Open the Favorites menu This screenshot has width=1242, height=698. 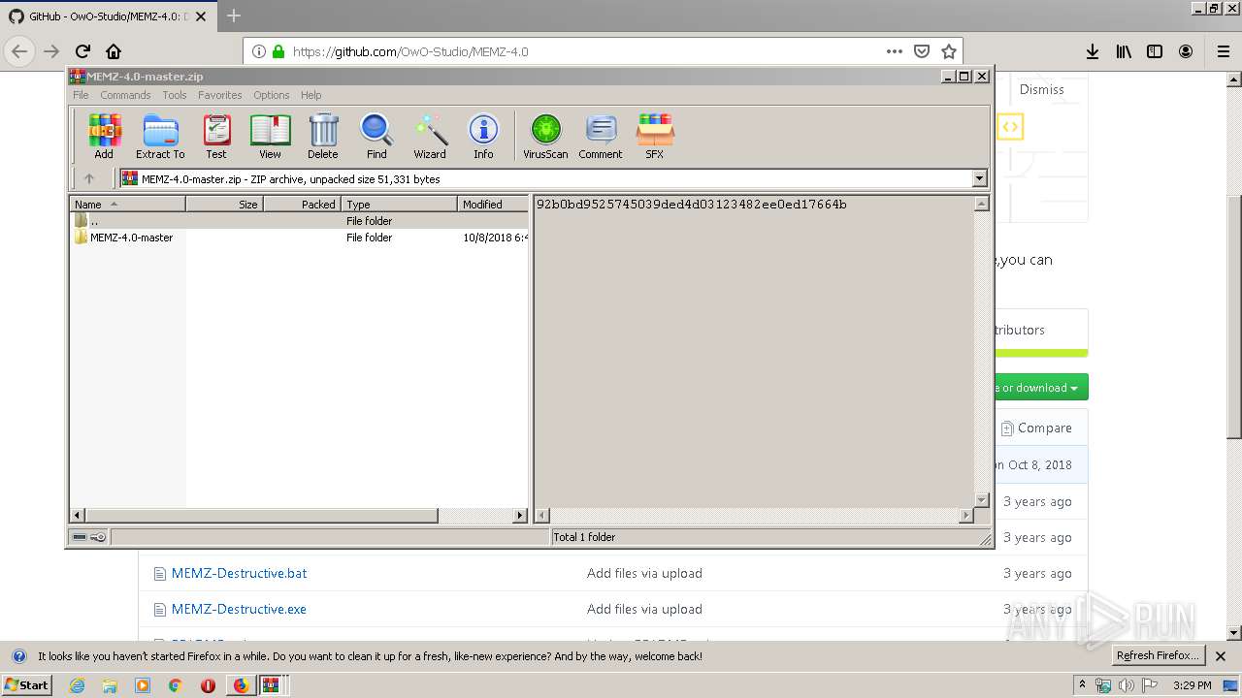(220, 95)
